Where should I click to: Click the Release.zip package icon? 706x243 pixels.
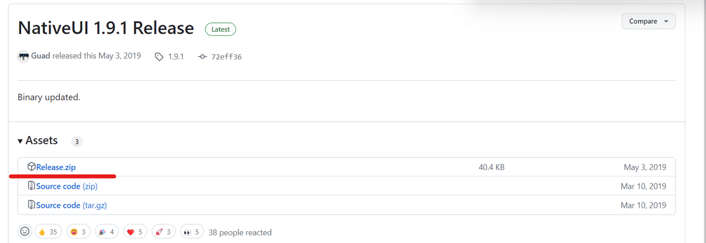tap(32, 167)
